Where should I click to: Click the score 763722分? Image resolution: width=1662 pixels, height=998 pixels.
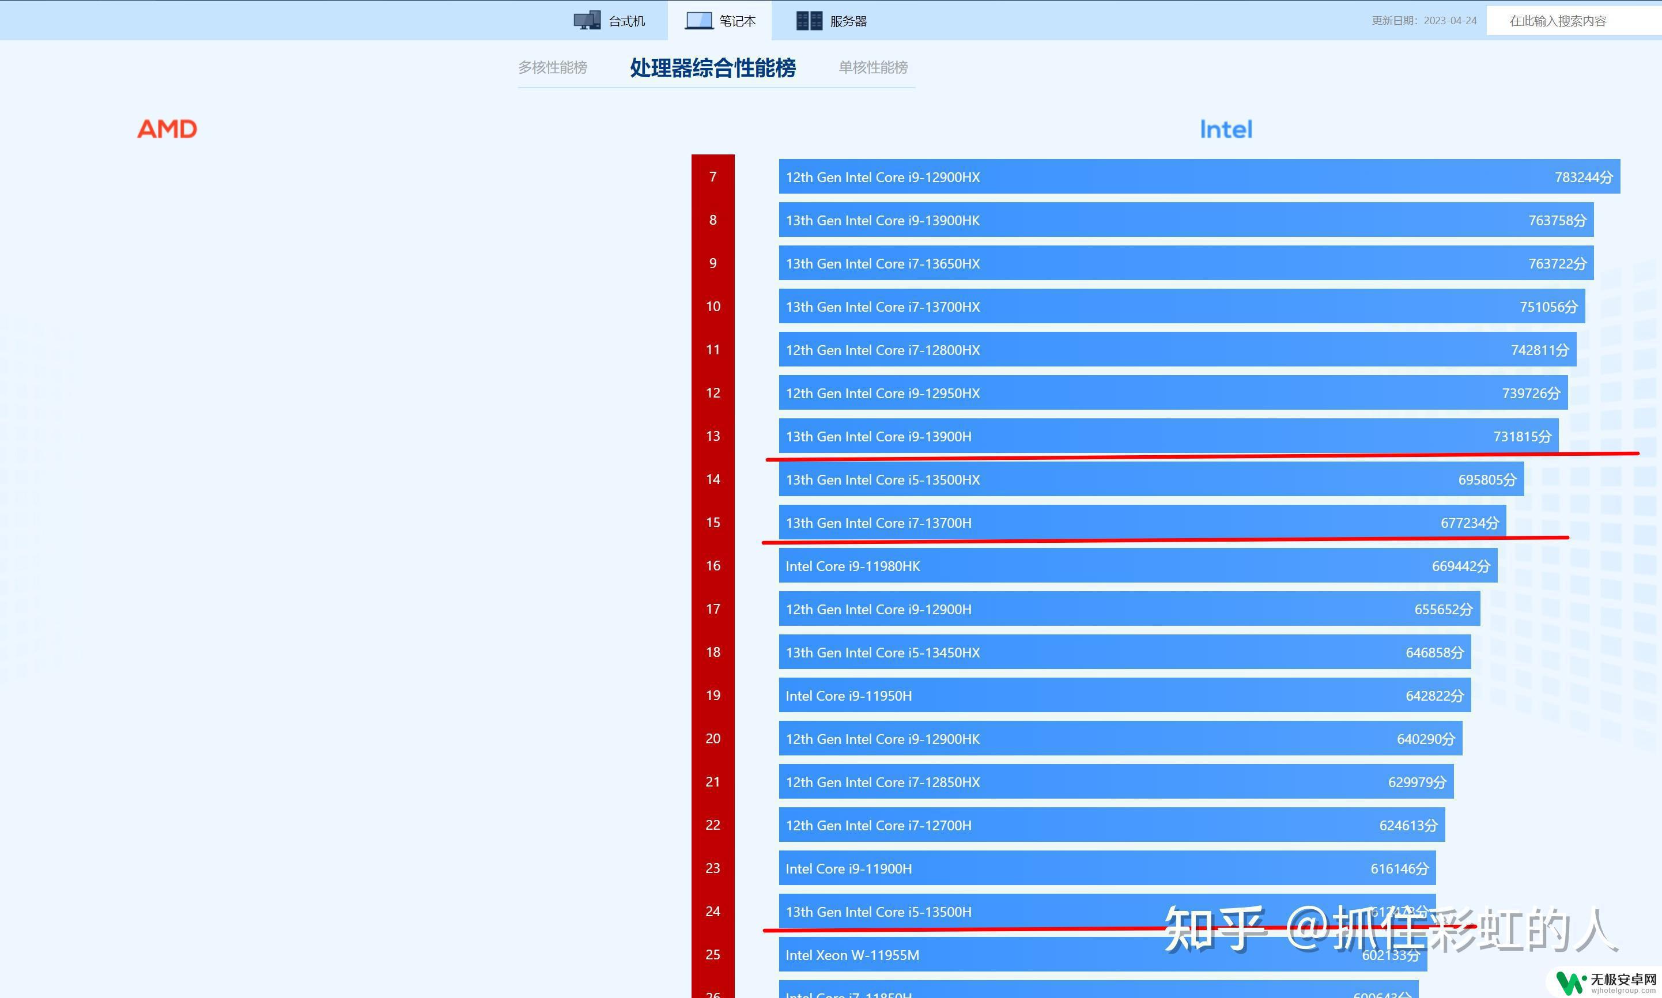(1557, 264)
